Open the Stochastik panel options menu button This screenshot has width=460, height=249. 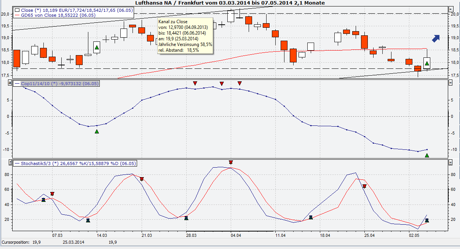tap(451, 162)
